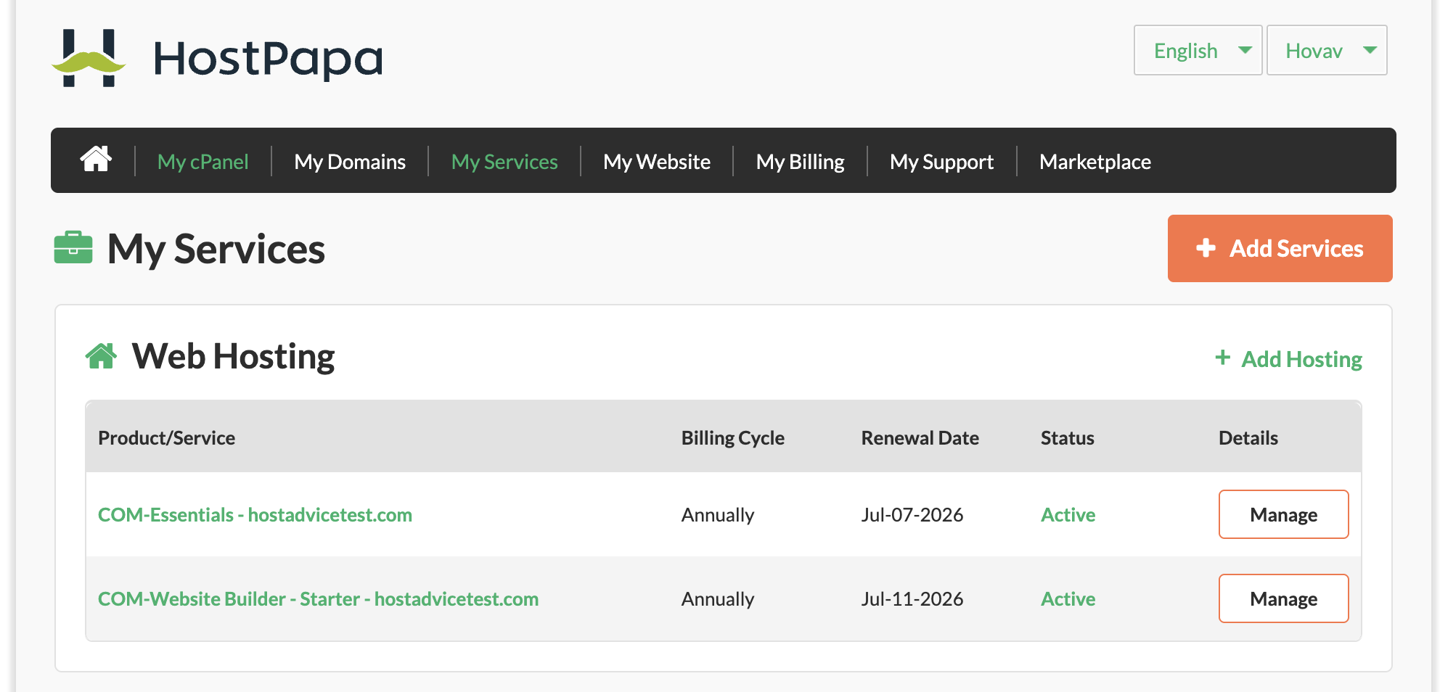Click Annually in the Website Builder row
The height and width of the screenshot is (692, 1440).
pyautogui.click(x=717, y=599)
